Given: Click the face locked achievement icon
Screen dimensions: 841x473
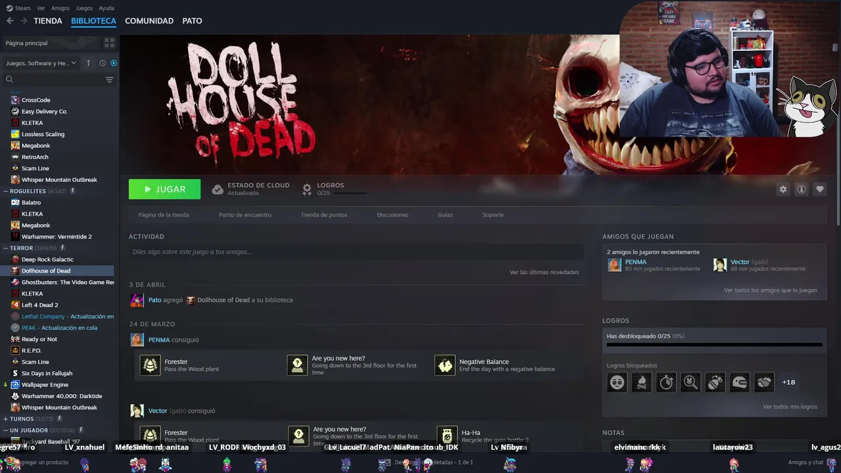Looking at the screenshot, I should coord(617,382).
